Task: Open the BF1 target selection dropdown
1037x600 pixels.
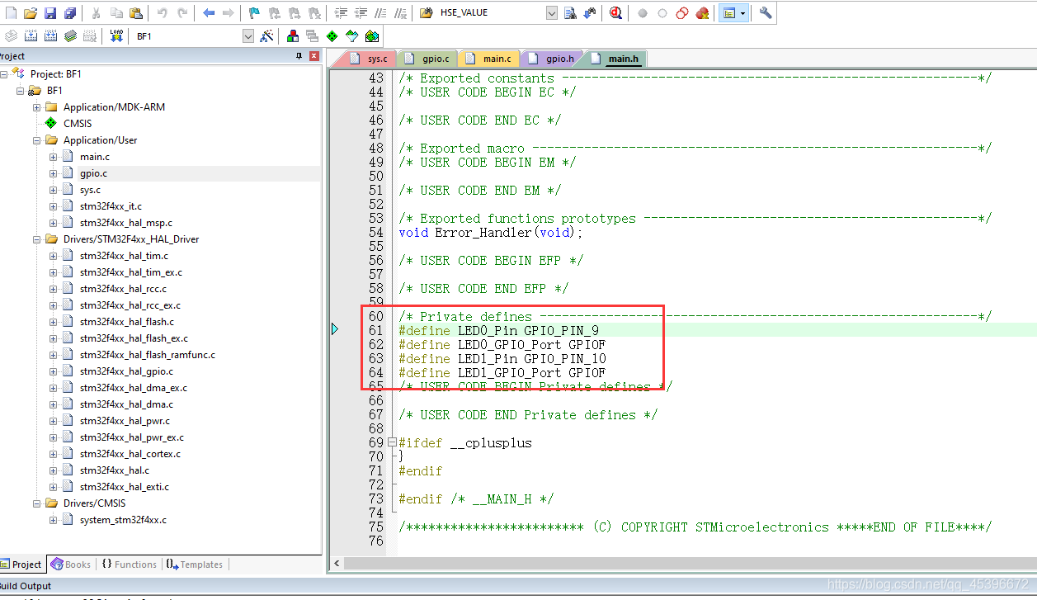Action: (247, 36)
